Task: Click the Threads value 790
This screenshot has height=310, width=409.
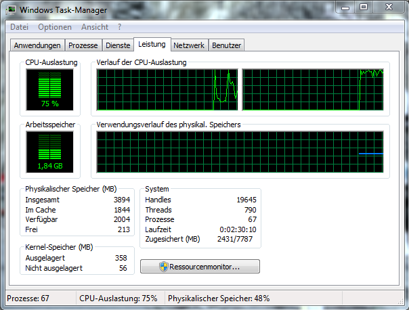Action: tap(251, 210)
